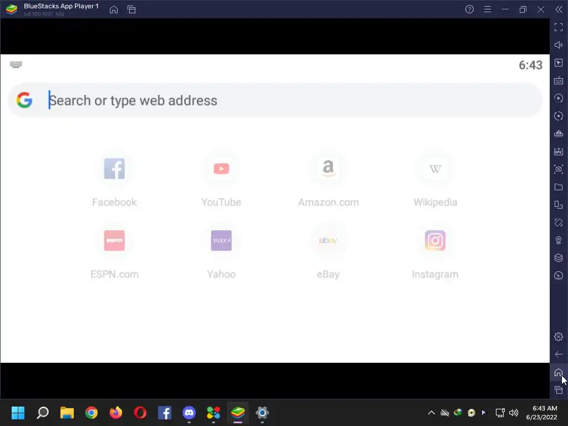Click the cursor lock icon in sidebar

559,63
